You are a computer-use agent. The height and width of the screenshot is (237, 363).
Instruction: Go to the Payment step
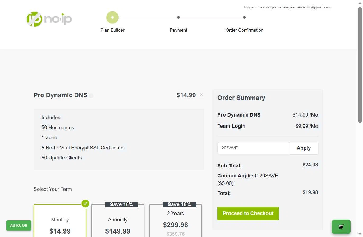coord(178,30)
